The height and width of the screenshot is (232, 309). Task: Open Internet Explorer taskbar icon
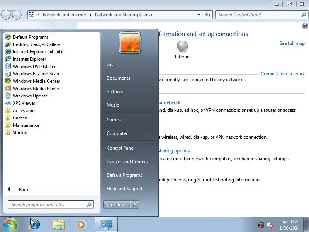coord(34,225)
